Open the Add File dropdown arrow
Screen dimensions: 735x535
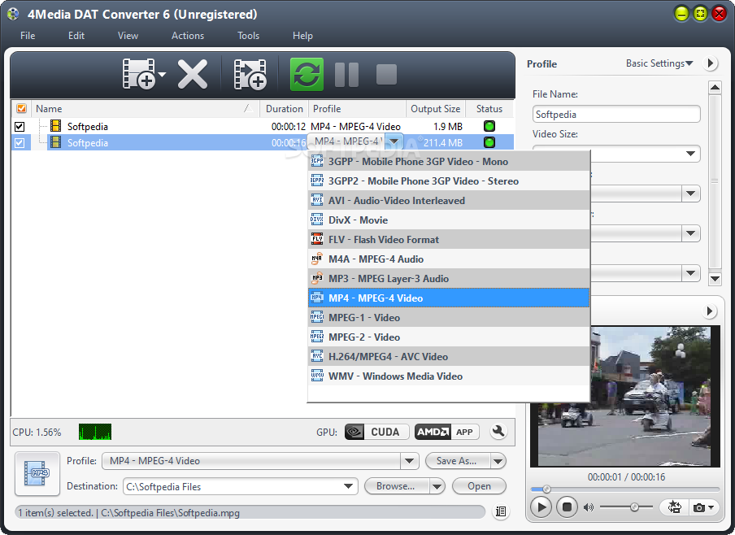(x=162, y=74)
